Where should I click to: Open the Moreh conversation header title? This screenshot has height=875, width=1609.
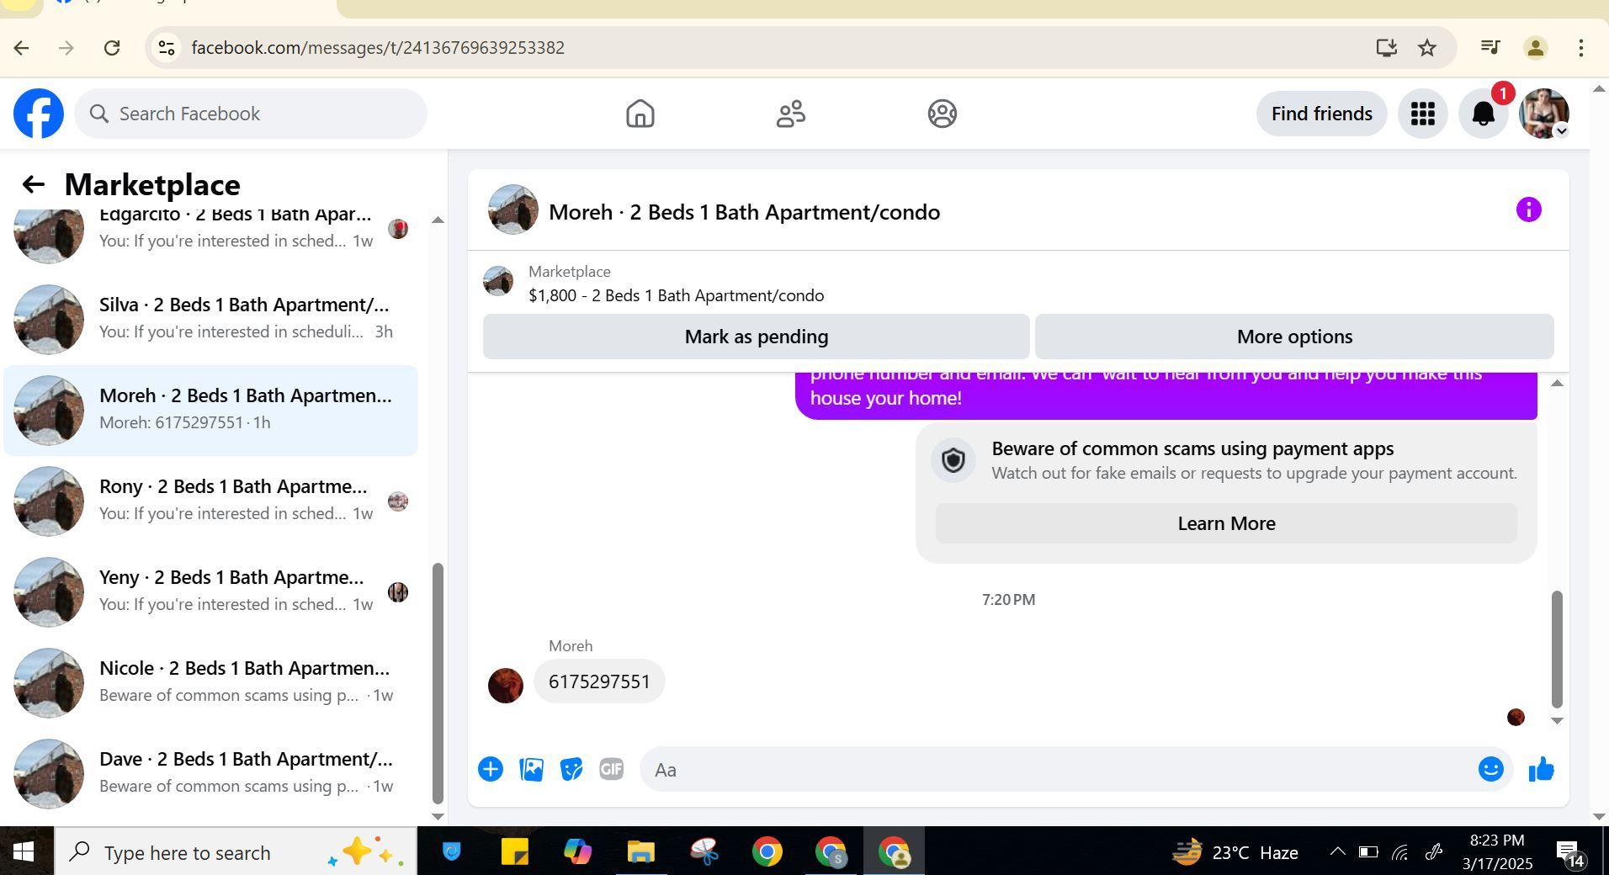745,212
